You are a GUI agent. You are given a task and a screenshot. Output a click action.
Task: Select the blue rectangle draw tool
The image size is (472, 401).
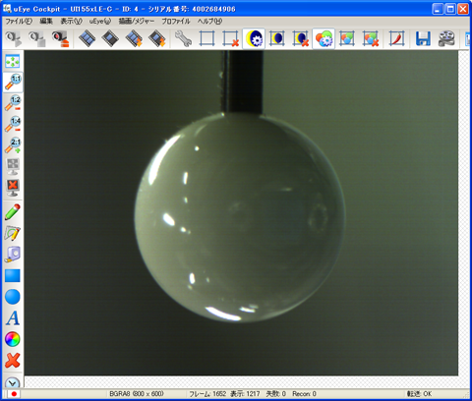coord(13,275)
